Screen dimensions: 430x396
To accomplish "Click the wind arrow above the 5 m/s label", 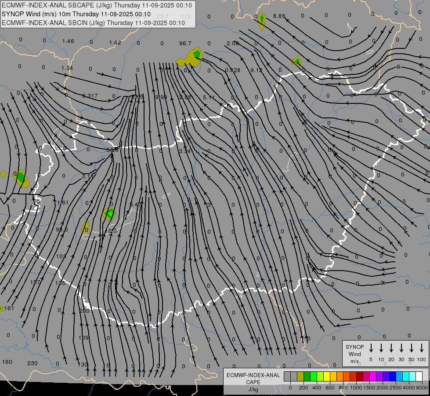I will coord(371,348).
